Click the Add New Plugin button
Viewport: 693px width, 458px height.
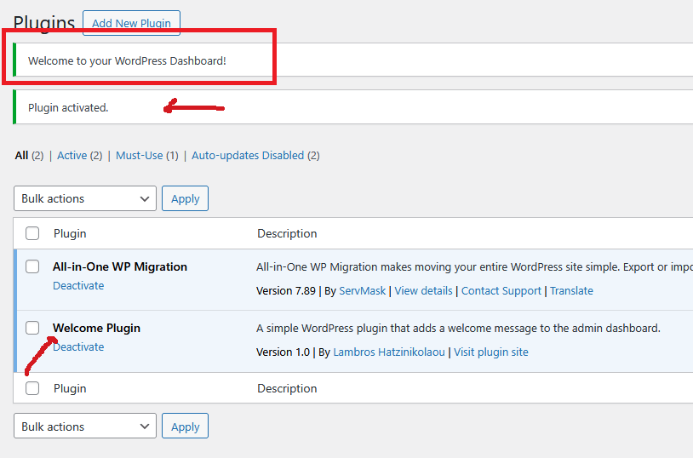point(131,23)
